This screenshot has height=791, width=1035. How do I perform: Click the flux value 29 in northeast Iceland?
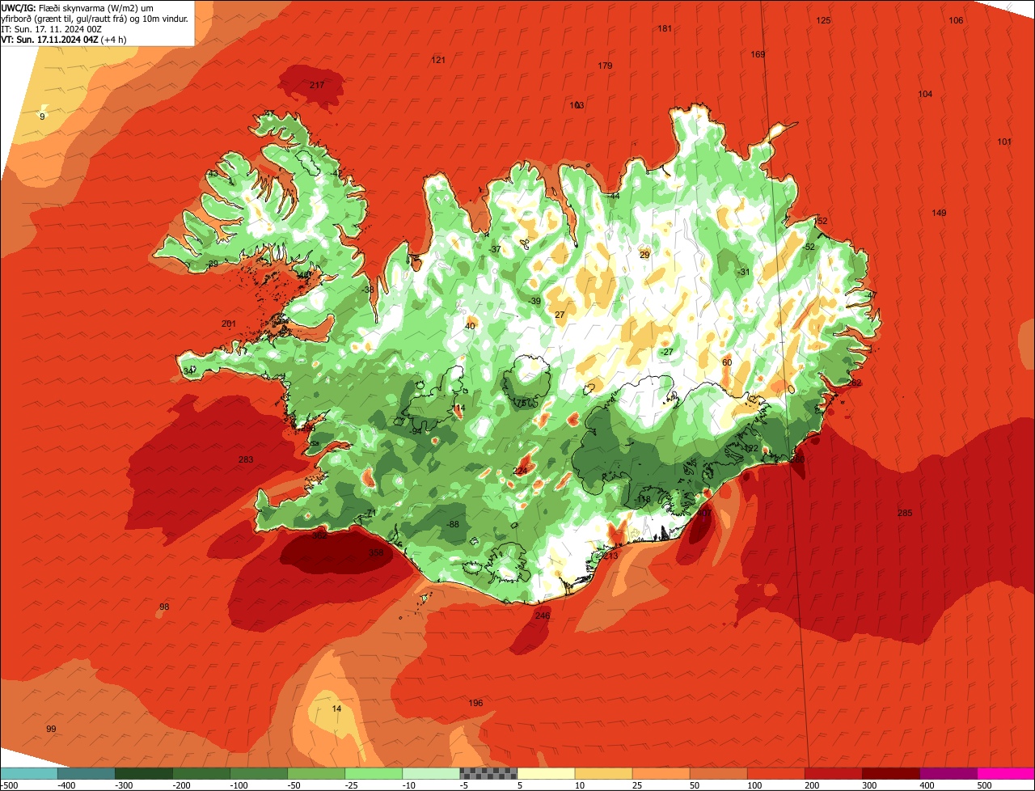click(644, 255)
